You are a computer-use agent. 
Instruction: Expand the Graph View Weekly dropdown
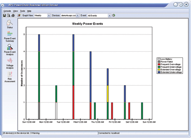point(42,15)
